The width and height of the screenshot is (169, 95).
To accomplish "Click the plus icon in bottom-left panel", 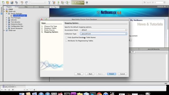I will click(2, 90).
